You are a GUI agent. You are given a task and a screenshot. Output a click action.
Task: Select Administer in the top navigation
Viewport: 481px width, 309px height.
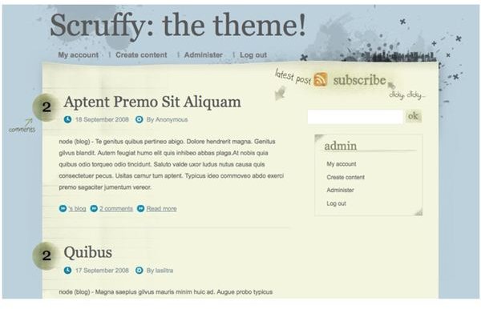click(204, 54)
